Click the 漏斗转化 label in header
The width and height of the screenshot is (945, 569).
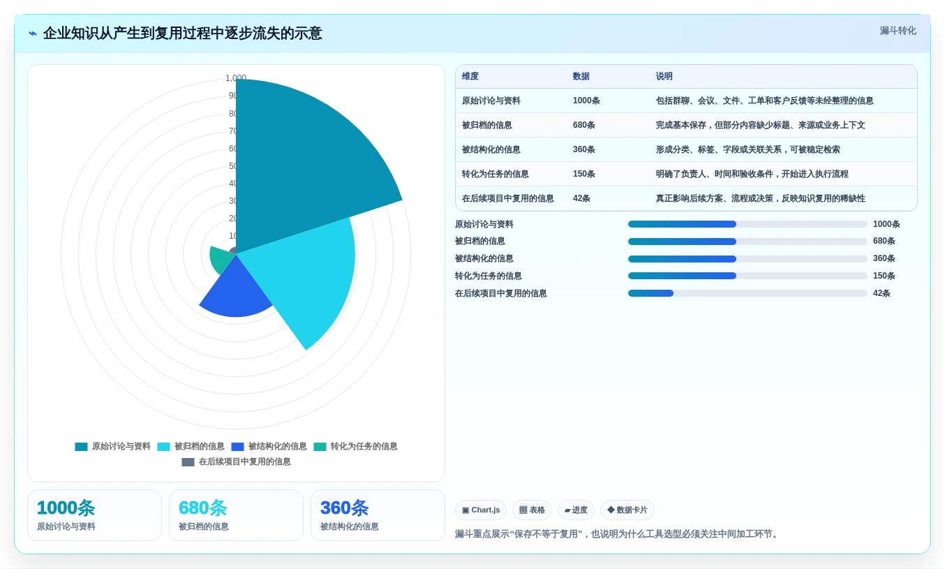click(x=898, y=31)
